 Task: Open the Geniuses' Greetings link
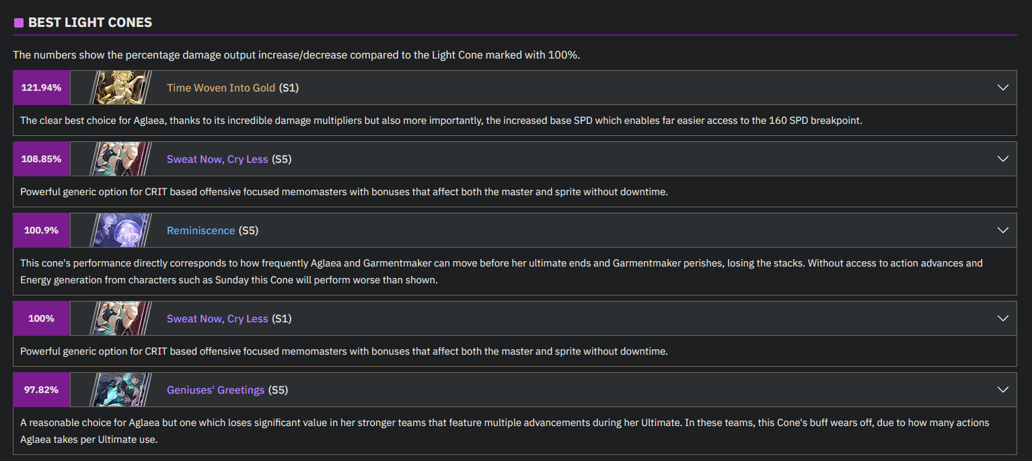point(216,390)
